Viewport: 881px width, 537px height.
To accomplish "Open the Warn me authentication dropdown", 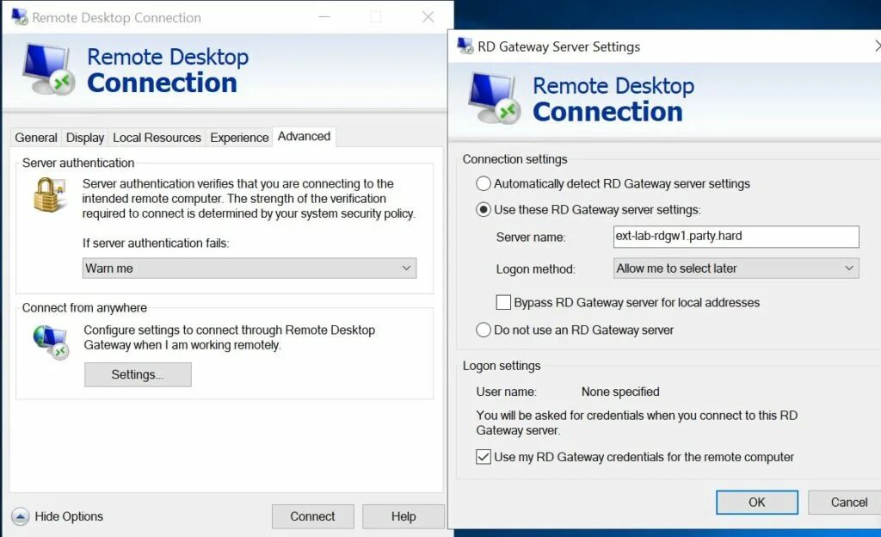I will [x=250, y=268].
